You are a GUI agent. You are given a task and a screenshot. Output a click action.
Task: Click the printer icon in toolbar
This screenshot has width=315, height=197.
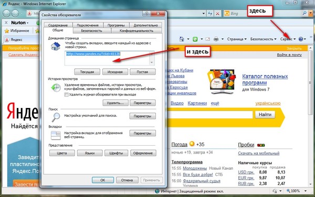click(x=216, y=39)
